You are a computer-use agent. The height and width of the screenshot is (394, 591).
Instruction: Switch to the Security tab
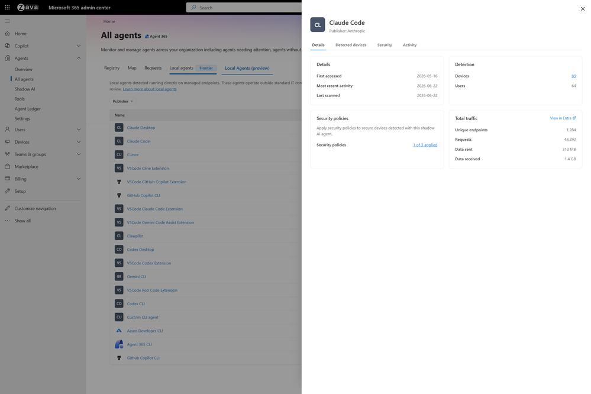click(385, 45)
